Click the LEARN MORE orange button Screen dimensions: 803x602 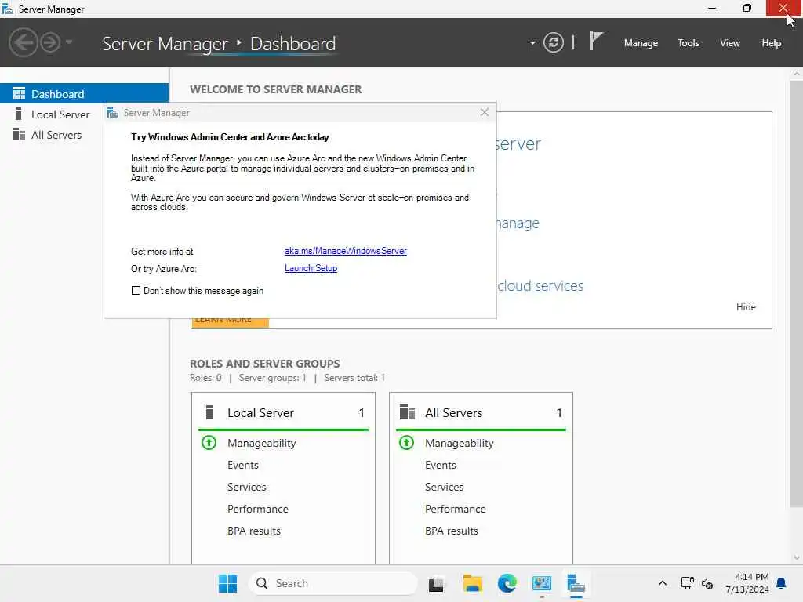tap(230, 322)
